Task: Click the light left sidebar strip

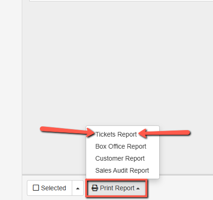Action: pos(11,100)
